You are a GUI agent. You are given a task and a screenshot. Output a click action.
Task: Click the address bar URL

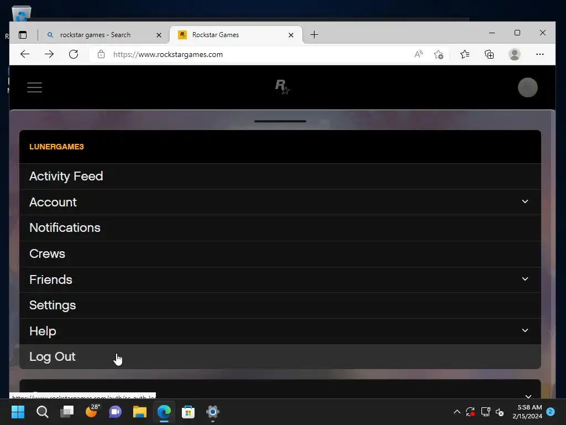168,54
